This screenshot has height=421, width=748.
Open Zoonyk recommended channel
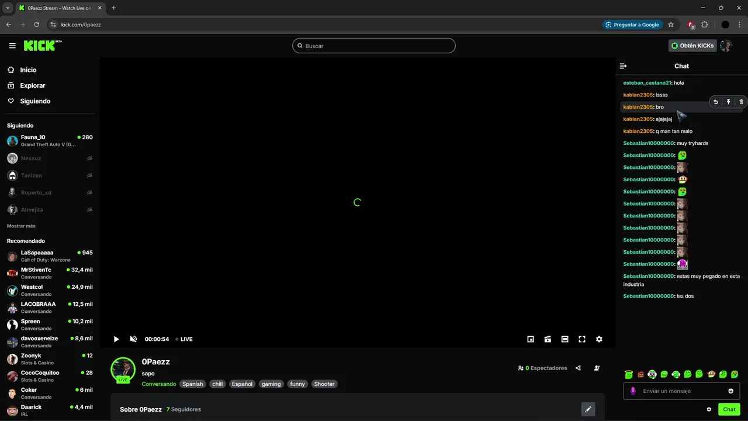pos(50,359)
